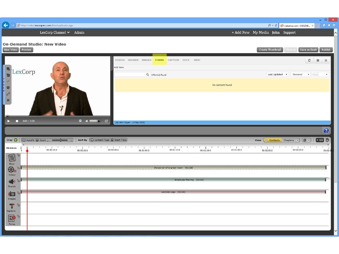Click the add closed captions CC button
339x254 pixels.
tap(319, 140)
